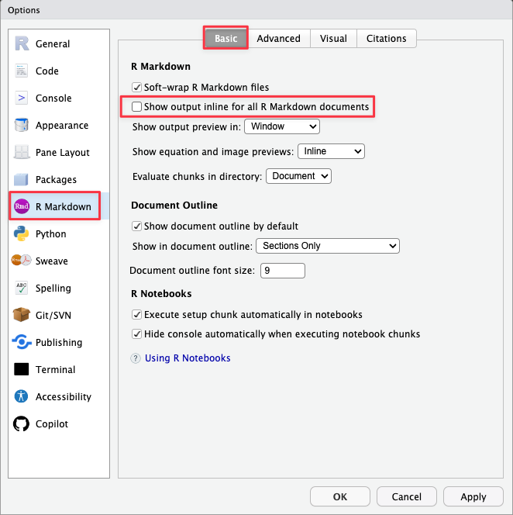Select the purple Rmd icon
Screen dimensions: 513x515
pyautogui.click(x=22, y=206)
